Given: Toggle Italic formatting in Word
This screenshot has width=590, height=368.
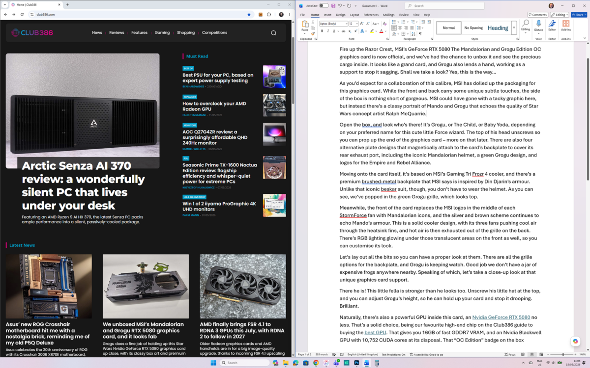Looking at the screenshot, I should coord(328,31).
